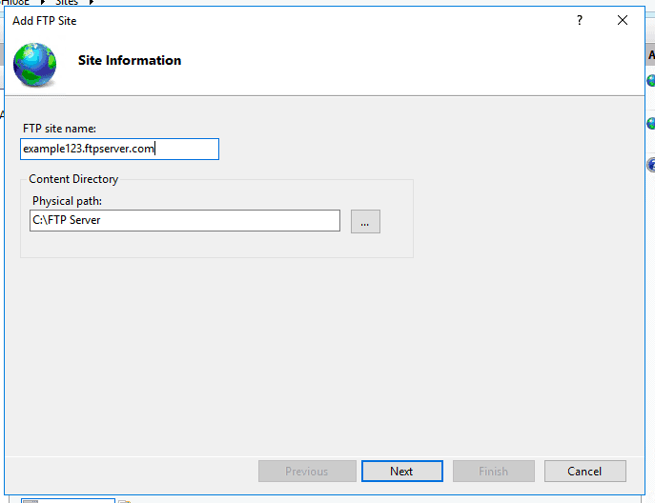The height and width of the screenshot is (503, 655).
Task: Click the Content Directory group label
Action: coord(73,179)
